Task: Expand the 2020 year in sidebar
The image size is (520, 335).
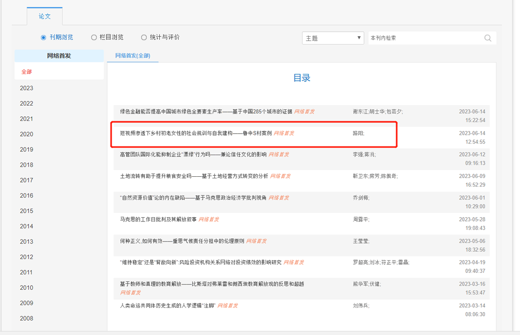Action: (27, 134)
